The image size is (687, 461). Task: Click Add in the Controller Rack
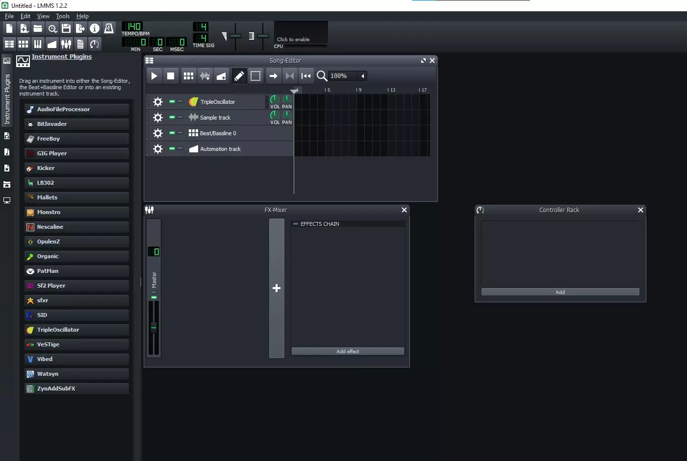click(x=560, y=292)
